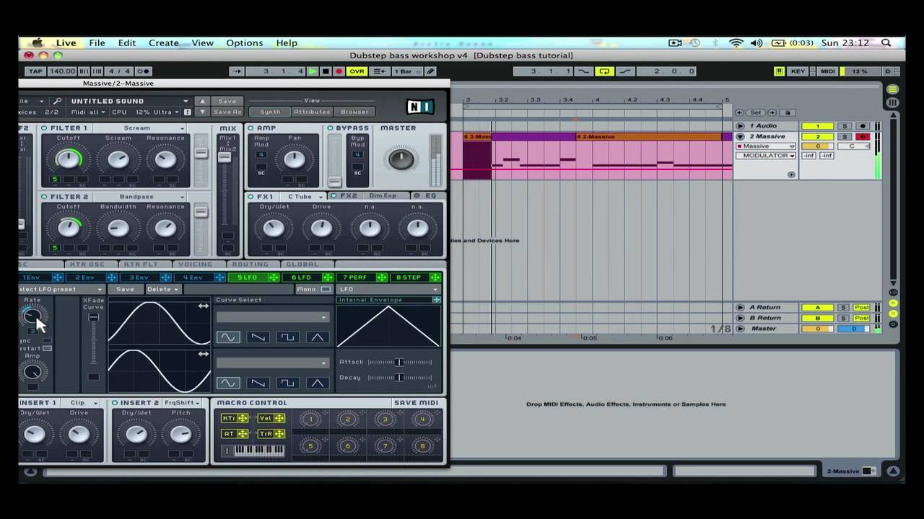Click the tempo field showing 140.00
Image resolution: width=924 pixels, height=519 pixels.
62,71
